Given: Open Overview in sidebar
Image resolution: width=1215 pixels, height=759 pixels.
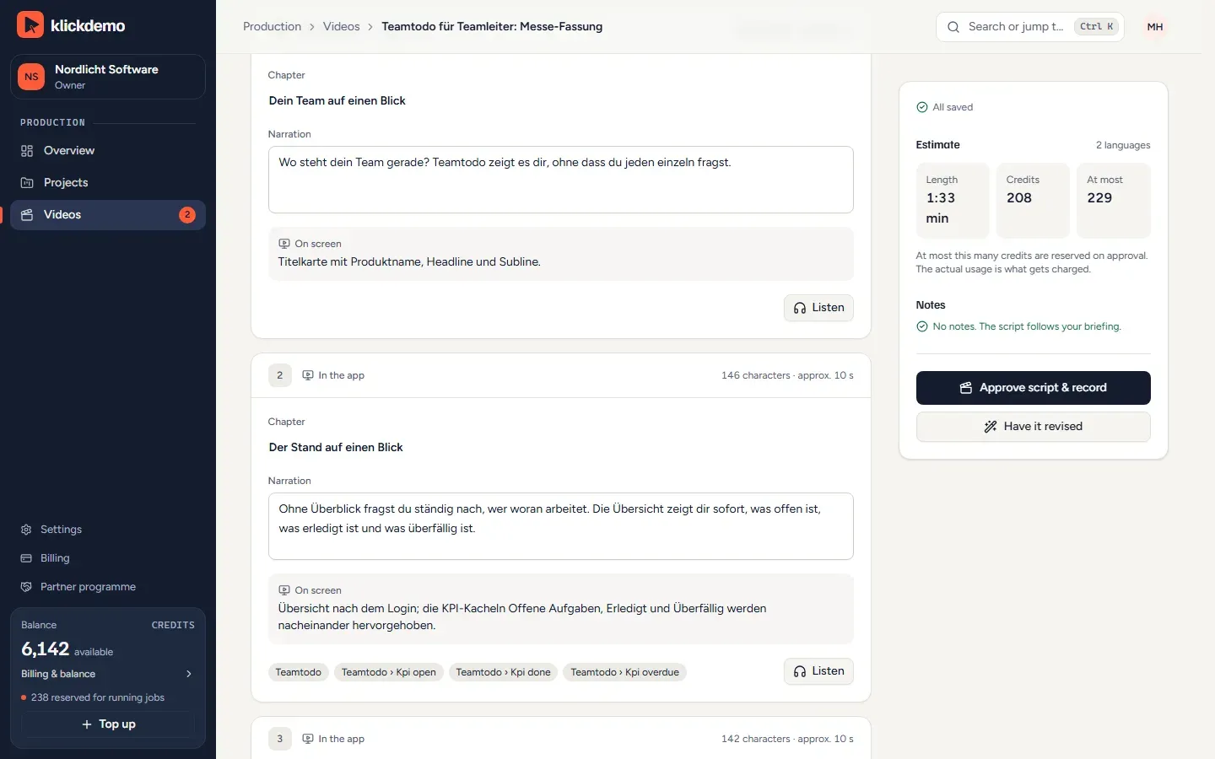Looking at the screenshot, I should tap(108, 150).
